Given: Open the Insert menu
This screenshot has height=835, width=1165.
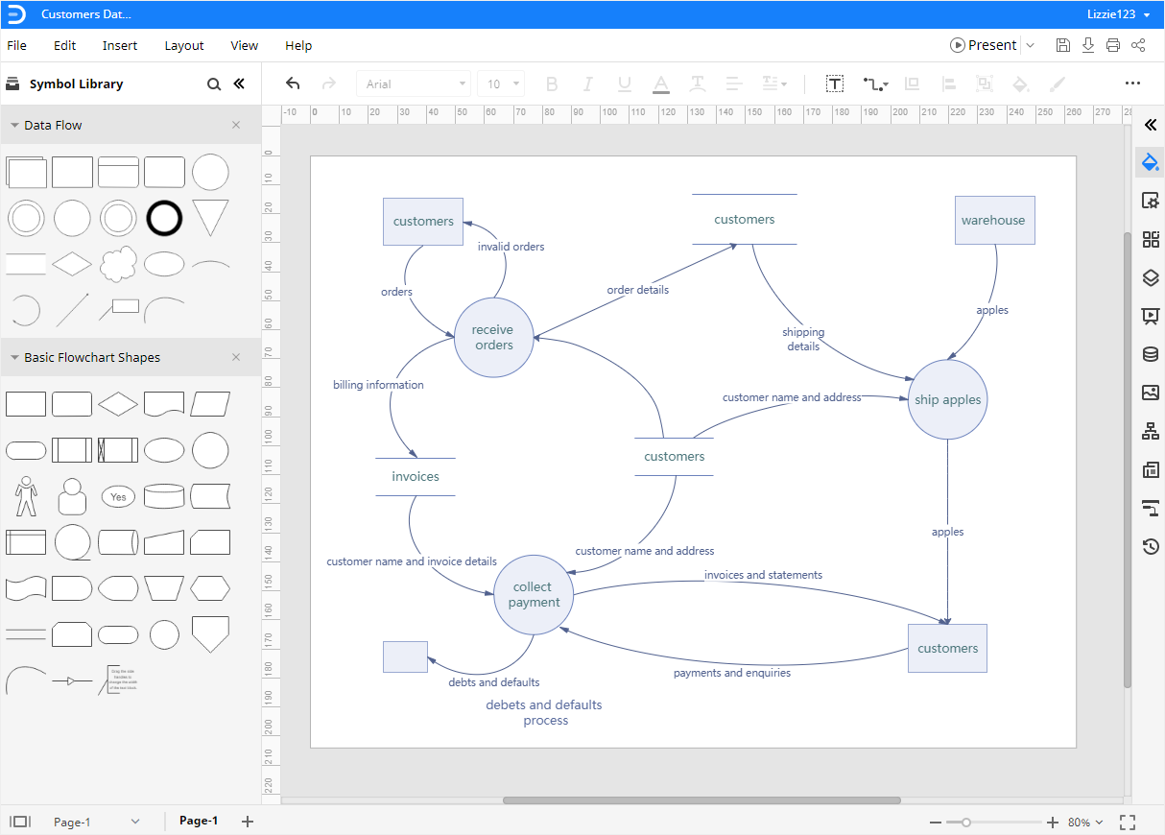Looking at the screenshot, I should tap(120, 45).
